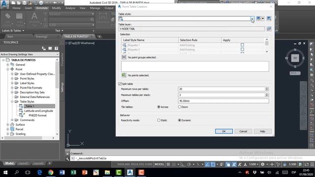Click the Undo arrow icon
315x177 pixels.
pos(55,3)
